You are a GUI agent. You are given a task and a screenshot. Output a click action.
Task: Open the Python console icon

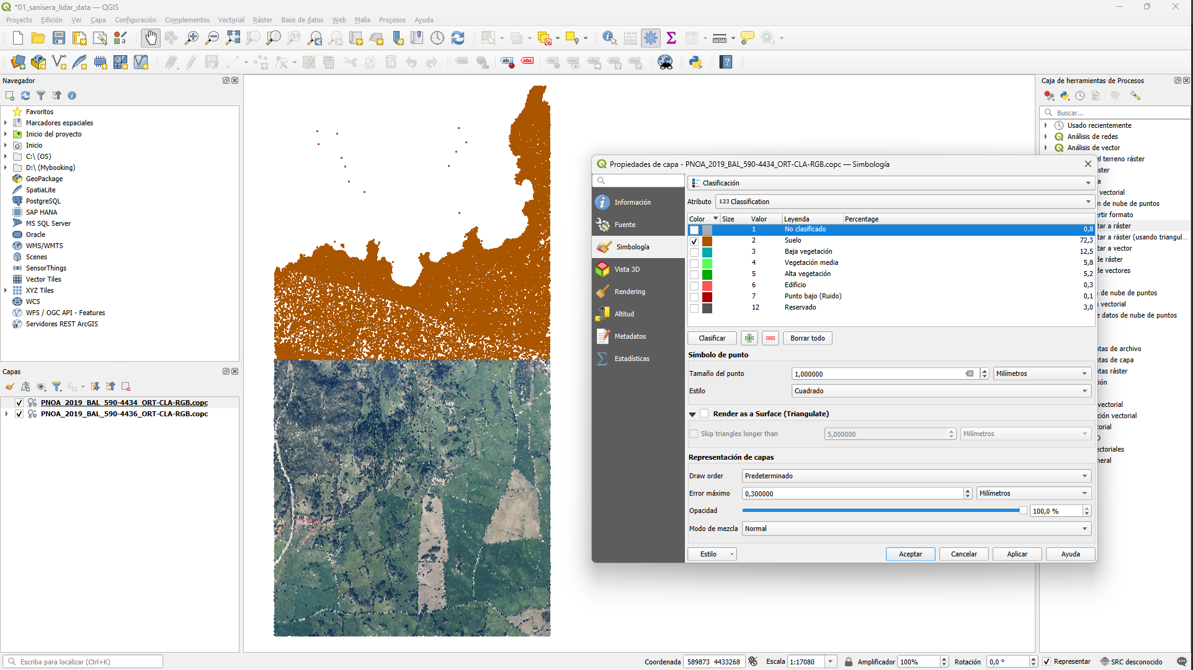(x=695, y=62)
